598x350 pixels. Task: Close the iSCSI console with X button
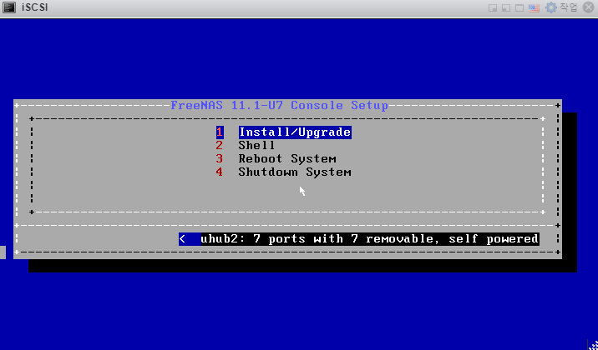pyautogui.click(x=589, y=7)
